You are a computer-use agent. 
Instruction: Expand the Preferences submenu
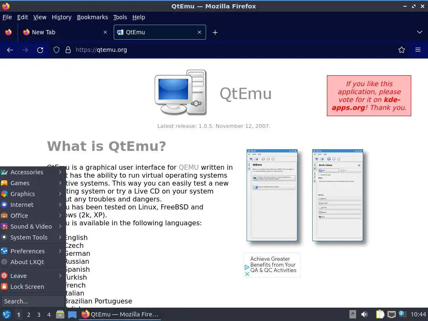coord(33,251)
